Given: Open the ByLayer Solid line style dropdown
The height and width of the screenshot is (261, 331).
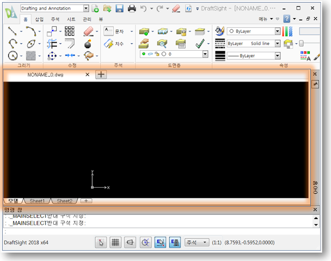Looking at the screenshot, I should pyautogui.click(x=277, y=43).
